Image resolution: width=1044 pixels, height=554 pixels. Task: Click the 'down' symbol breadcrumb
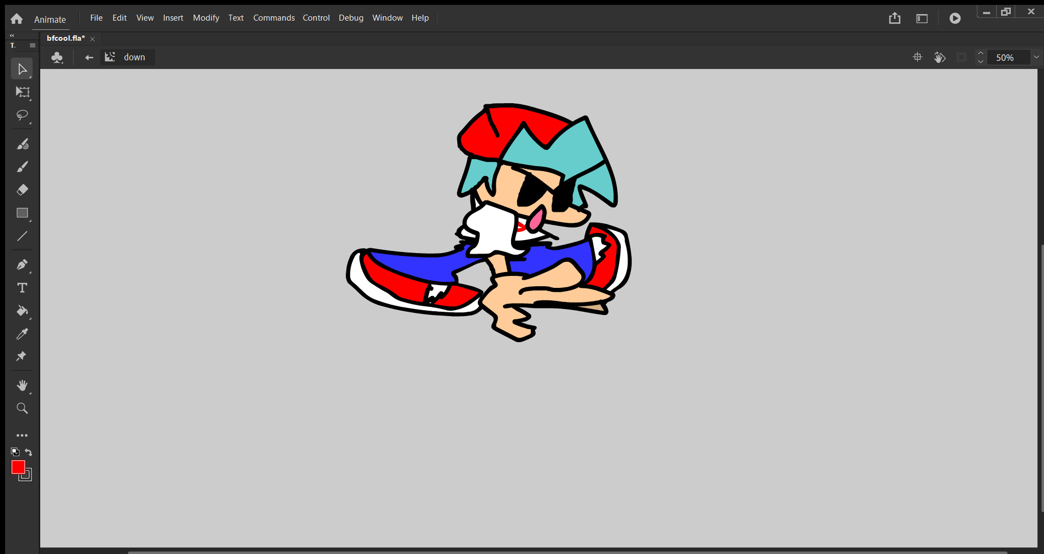(x=128, y=57)
